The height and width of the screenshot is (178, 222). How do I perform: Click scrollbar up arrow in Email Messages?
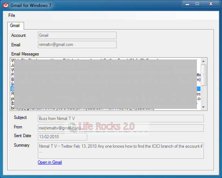pyautogui.click(x=203, y=61)
